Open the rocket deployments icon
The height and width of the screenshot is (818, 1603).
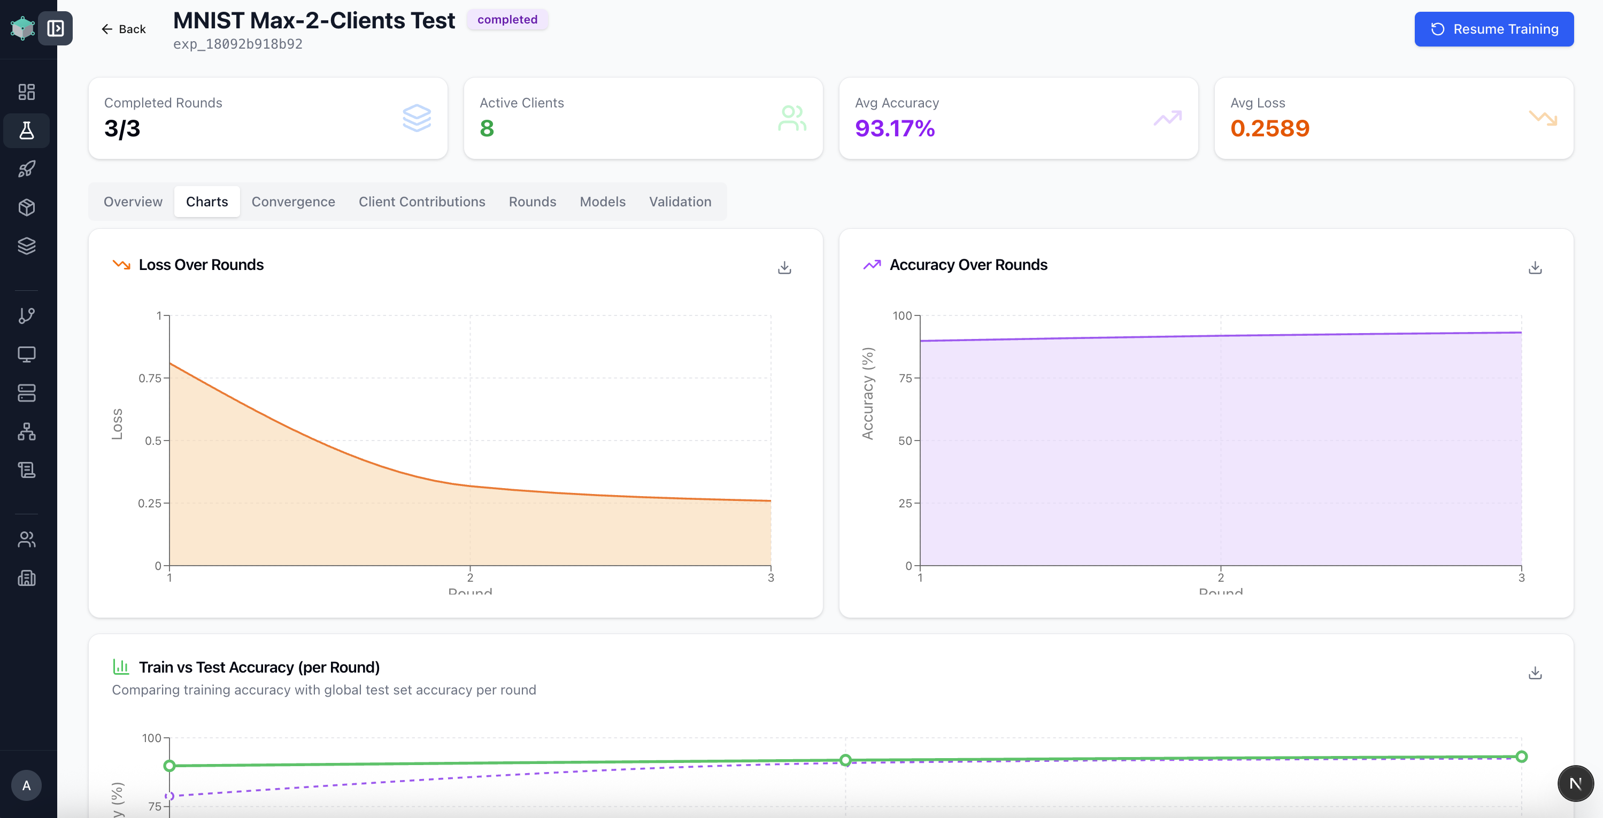click(x=26, y=168)
